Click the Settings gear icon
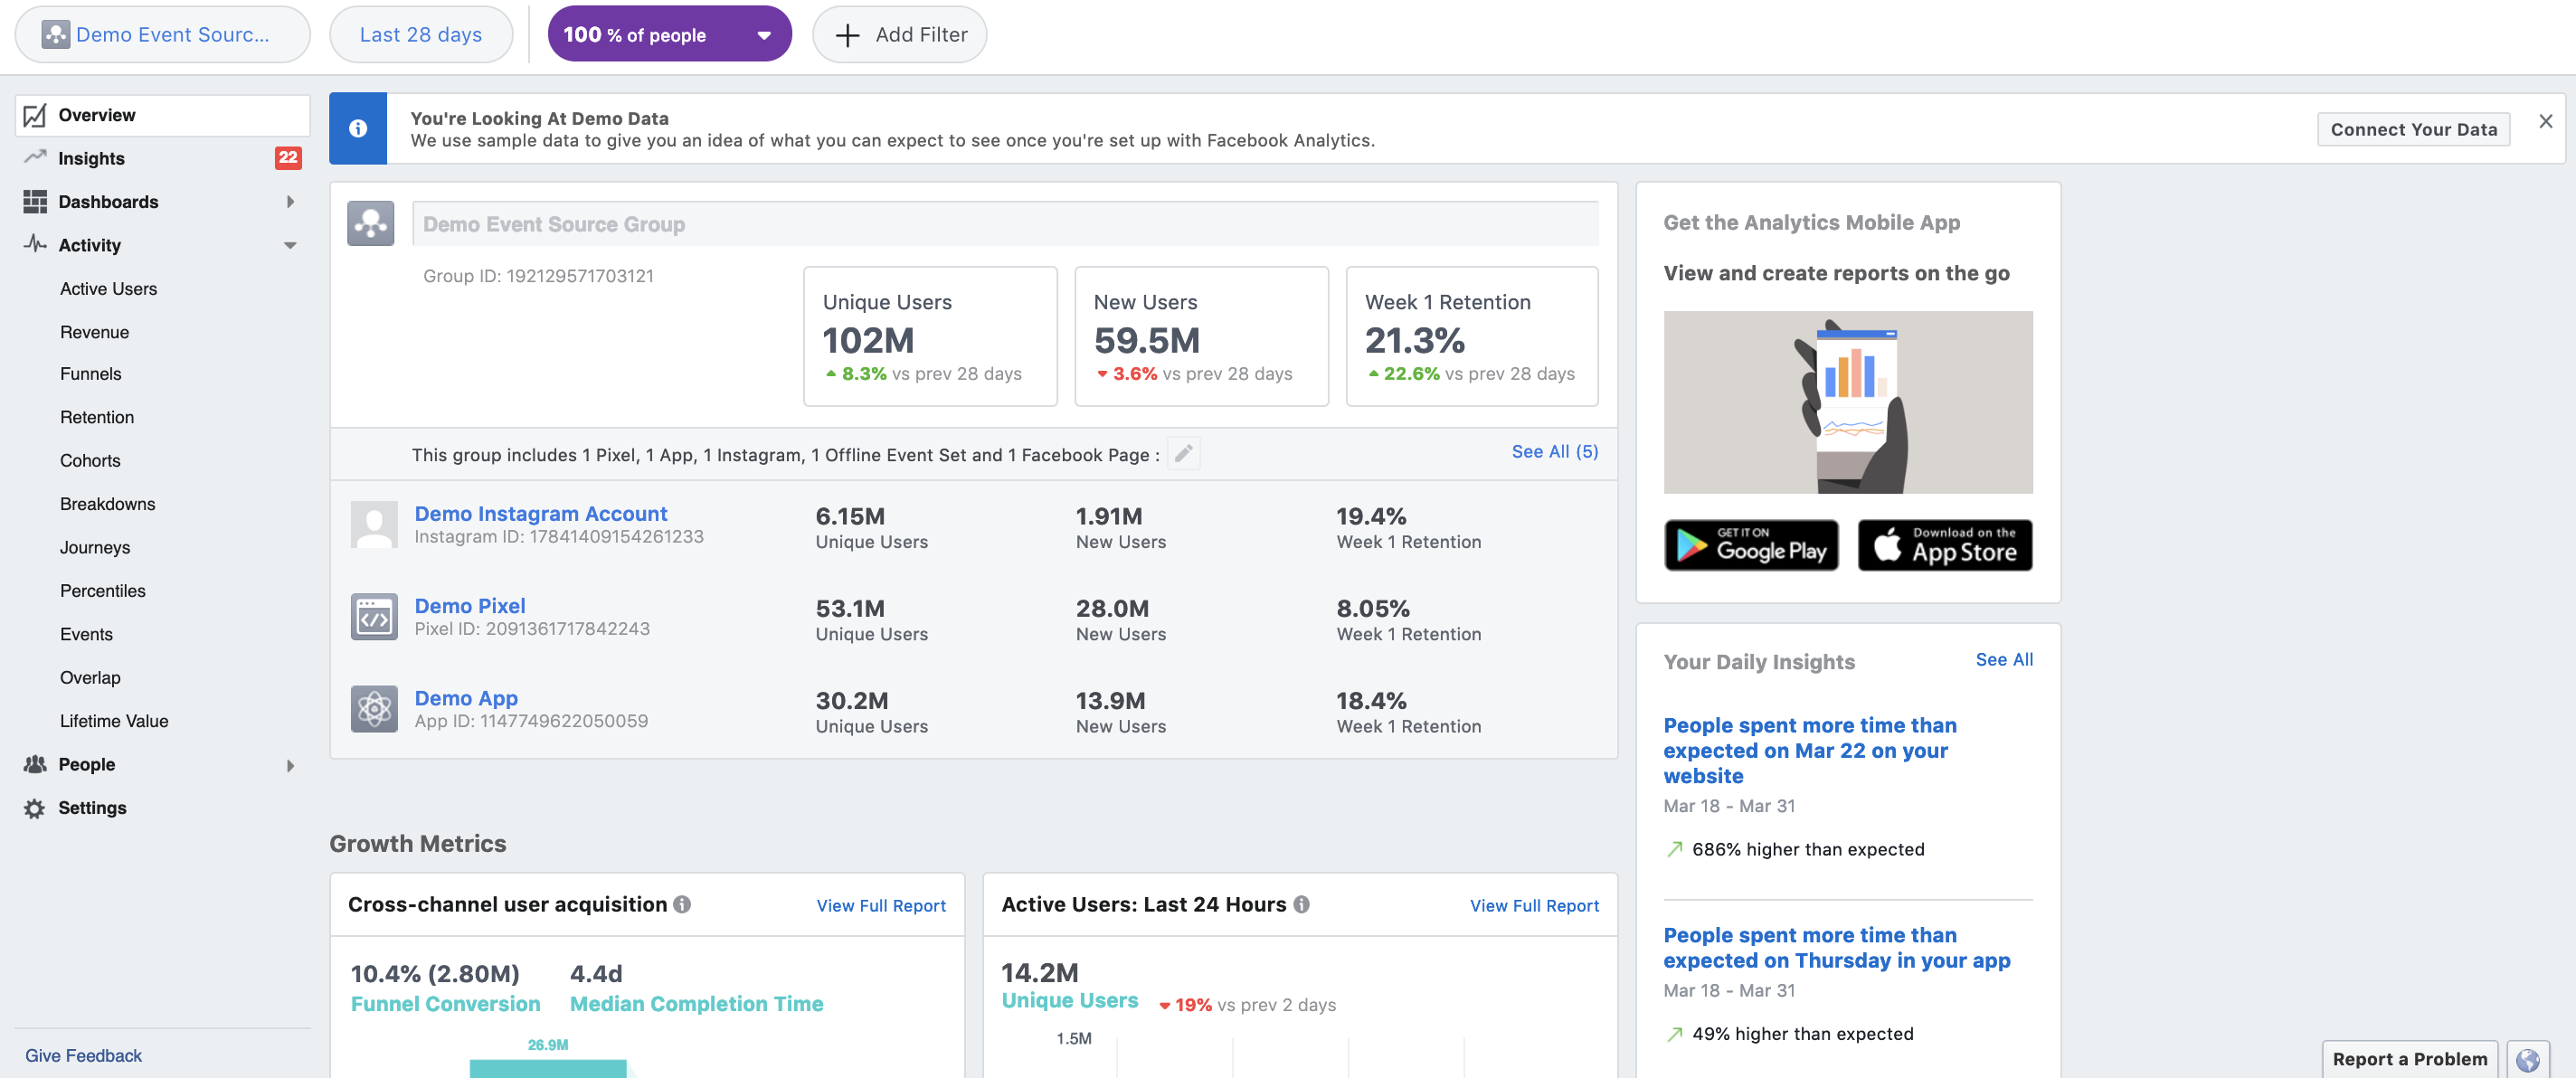The height and width of the screenshot is (1078, 2576). [35, 809]
